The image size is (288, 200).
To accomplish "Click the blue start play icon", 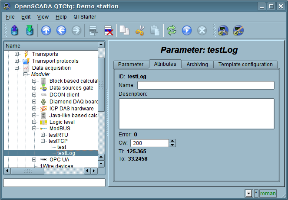I will coord(187,30).
